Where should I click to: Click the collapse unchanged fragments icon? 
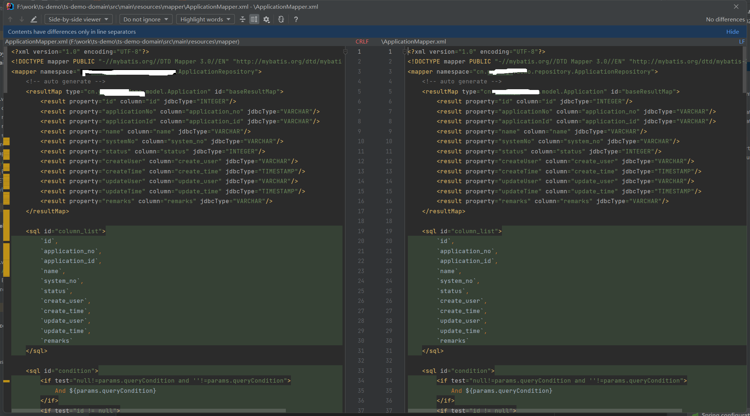243,19
